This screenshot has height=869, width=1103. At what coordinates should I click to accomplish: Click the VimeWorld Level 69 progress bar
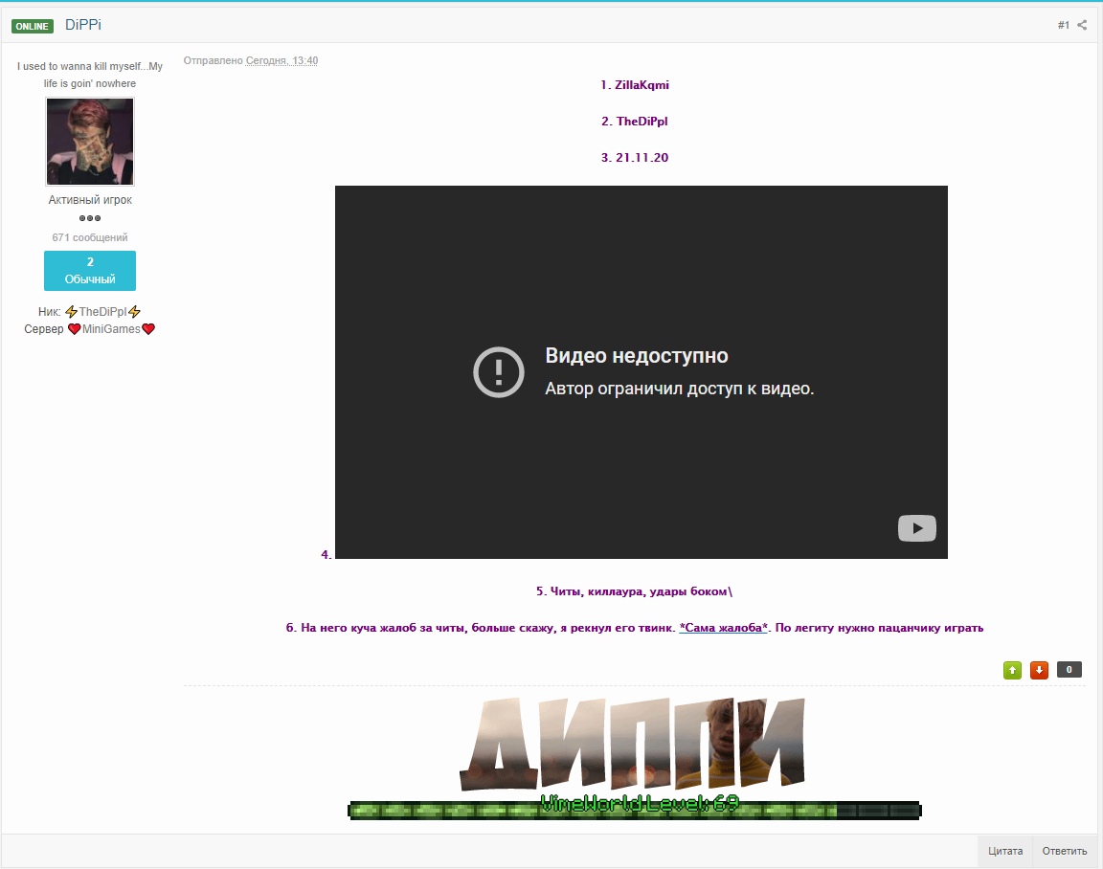coord(634,810)
